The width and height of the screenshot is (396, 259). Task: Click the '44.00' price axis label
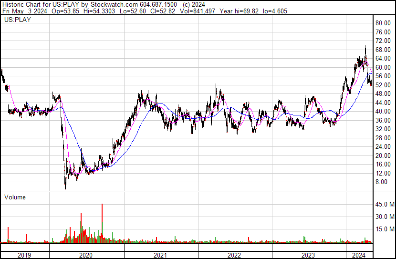point(383,103)
